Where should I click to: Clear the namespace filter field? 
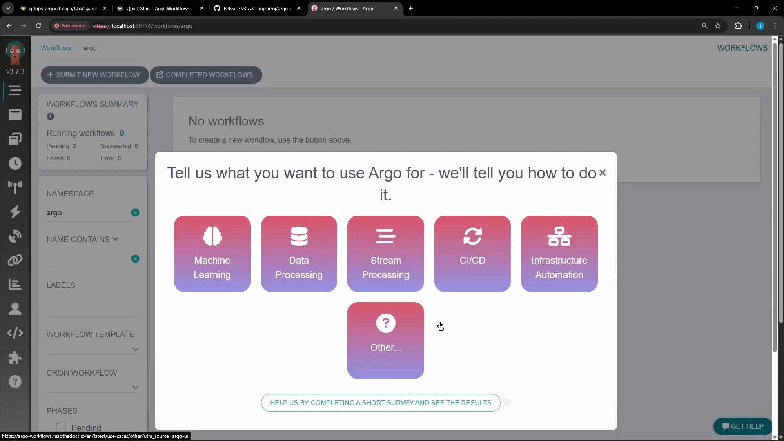click(135, 212)
